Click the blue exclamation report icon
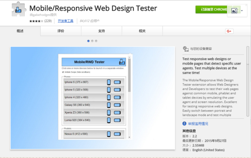This screenshot has height=158, width=251. (x=184, y=124)
